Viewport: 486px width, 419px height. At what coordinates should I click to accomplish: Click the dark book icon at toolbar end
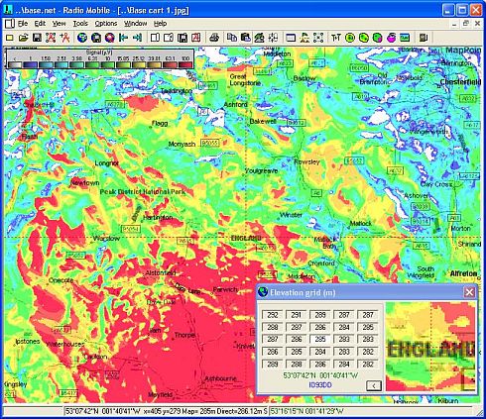coord(424,38)
